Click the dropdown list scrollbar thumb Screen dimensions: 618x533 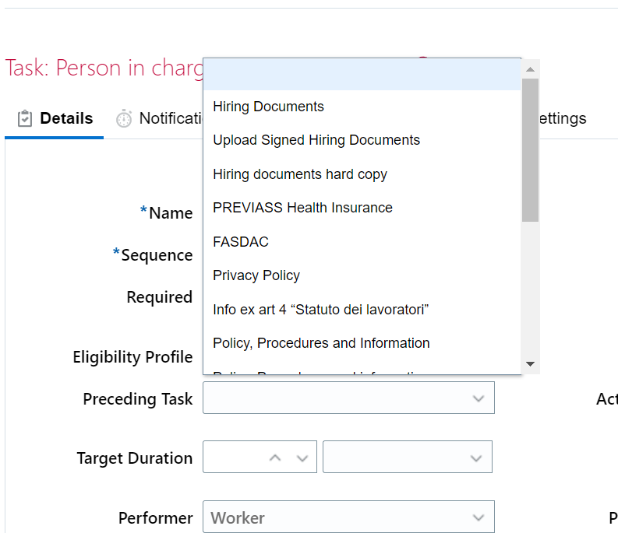coord(530,150)
